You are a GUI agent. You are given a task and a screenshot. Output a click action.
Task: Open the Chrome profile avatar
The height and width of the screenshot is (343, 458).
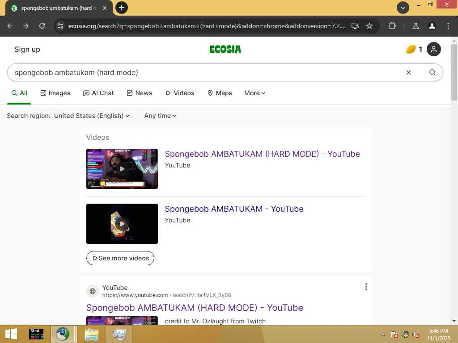(432, 26)
